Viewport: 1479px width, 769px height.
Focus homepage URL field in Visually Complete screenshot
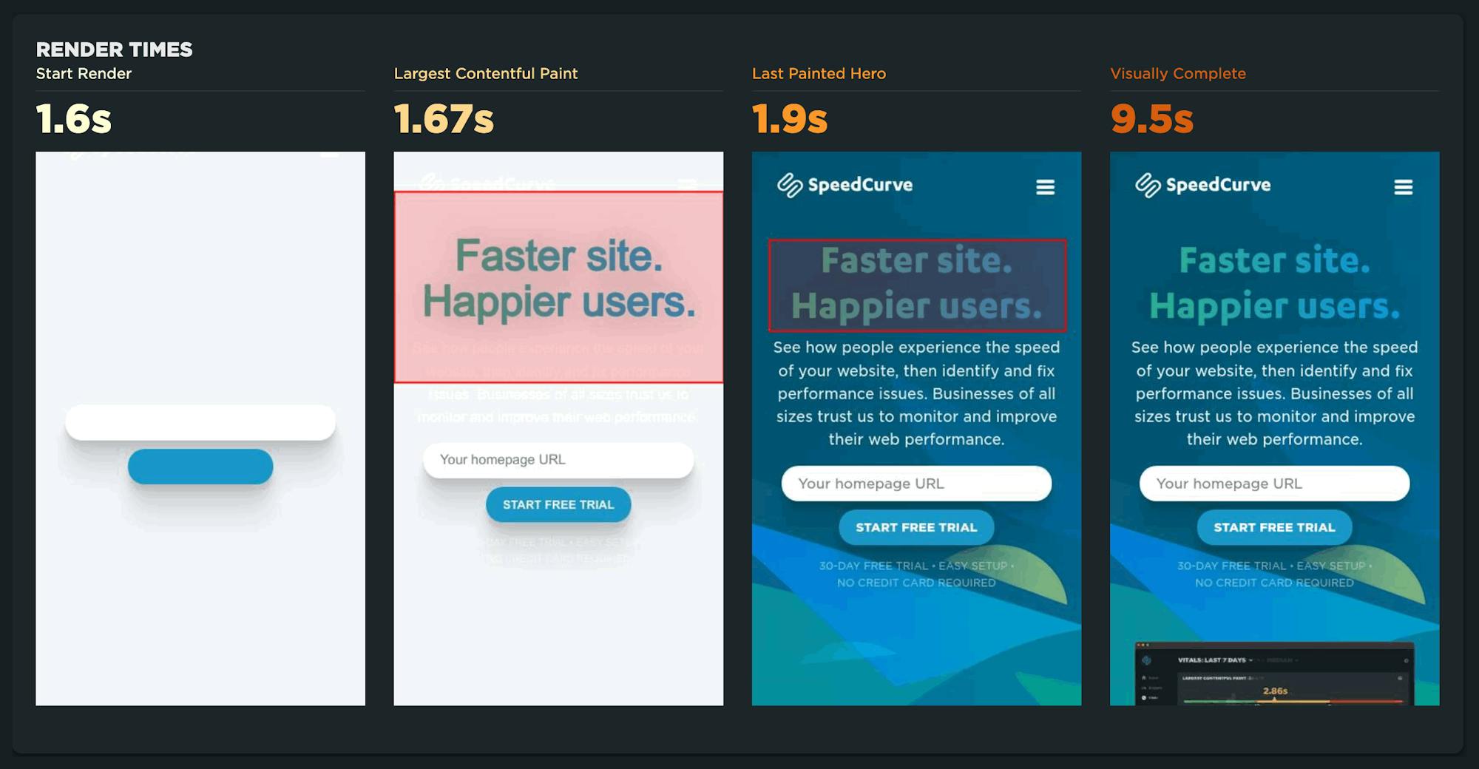1274,484
